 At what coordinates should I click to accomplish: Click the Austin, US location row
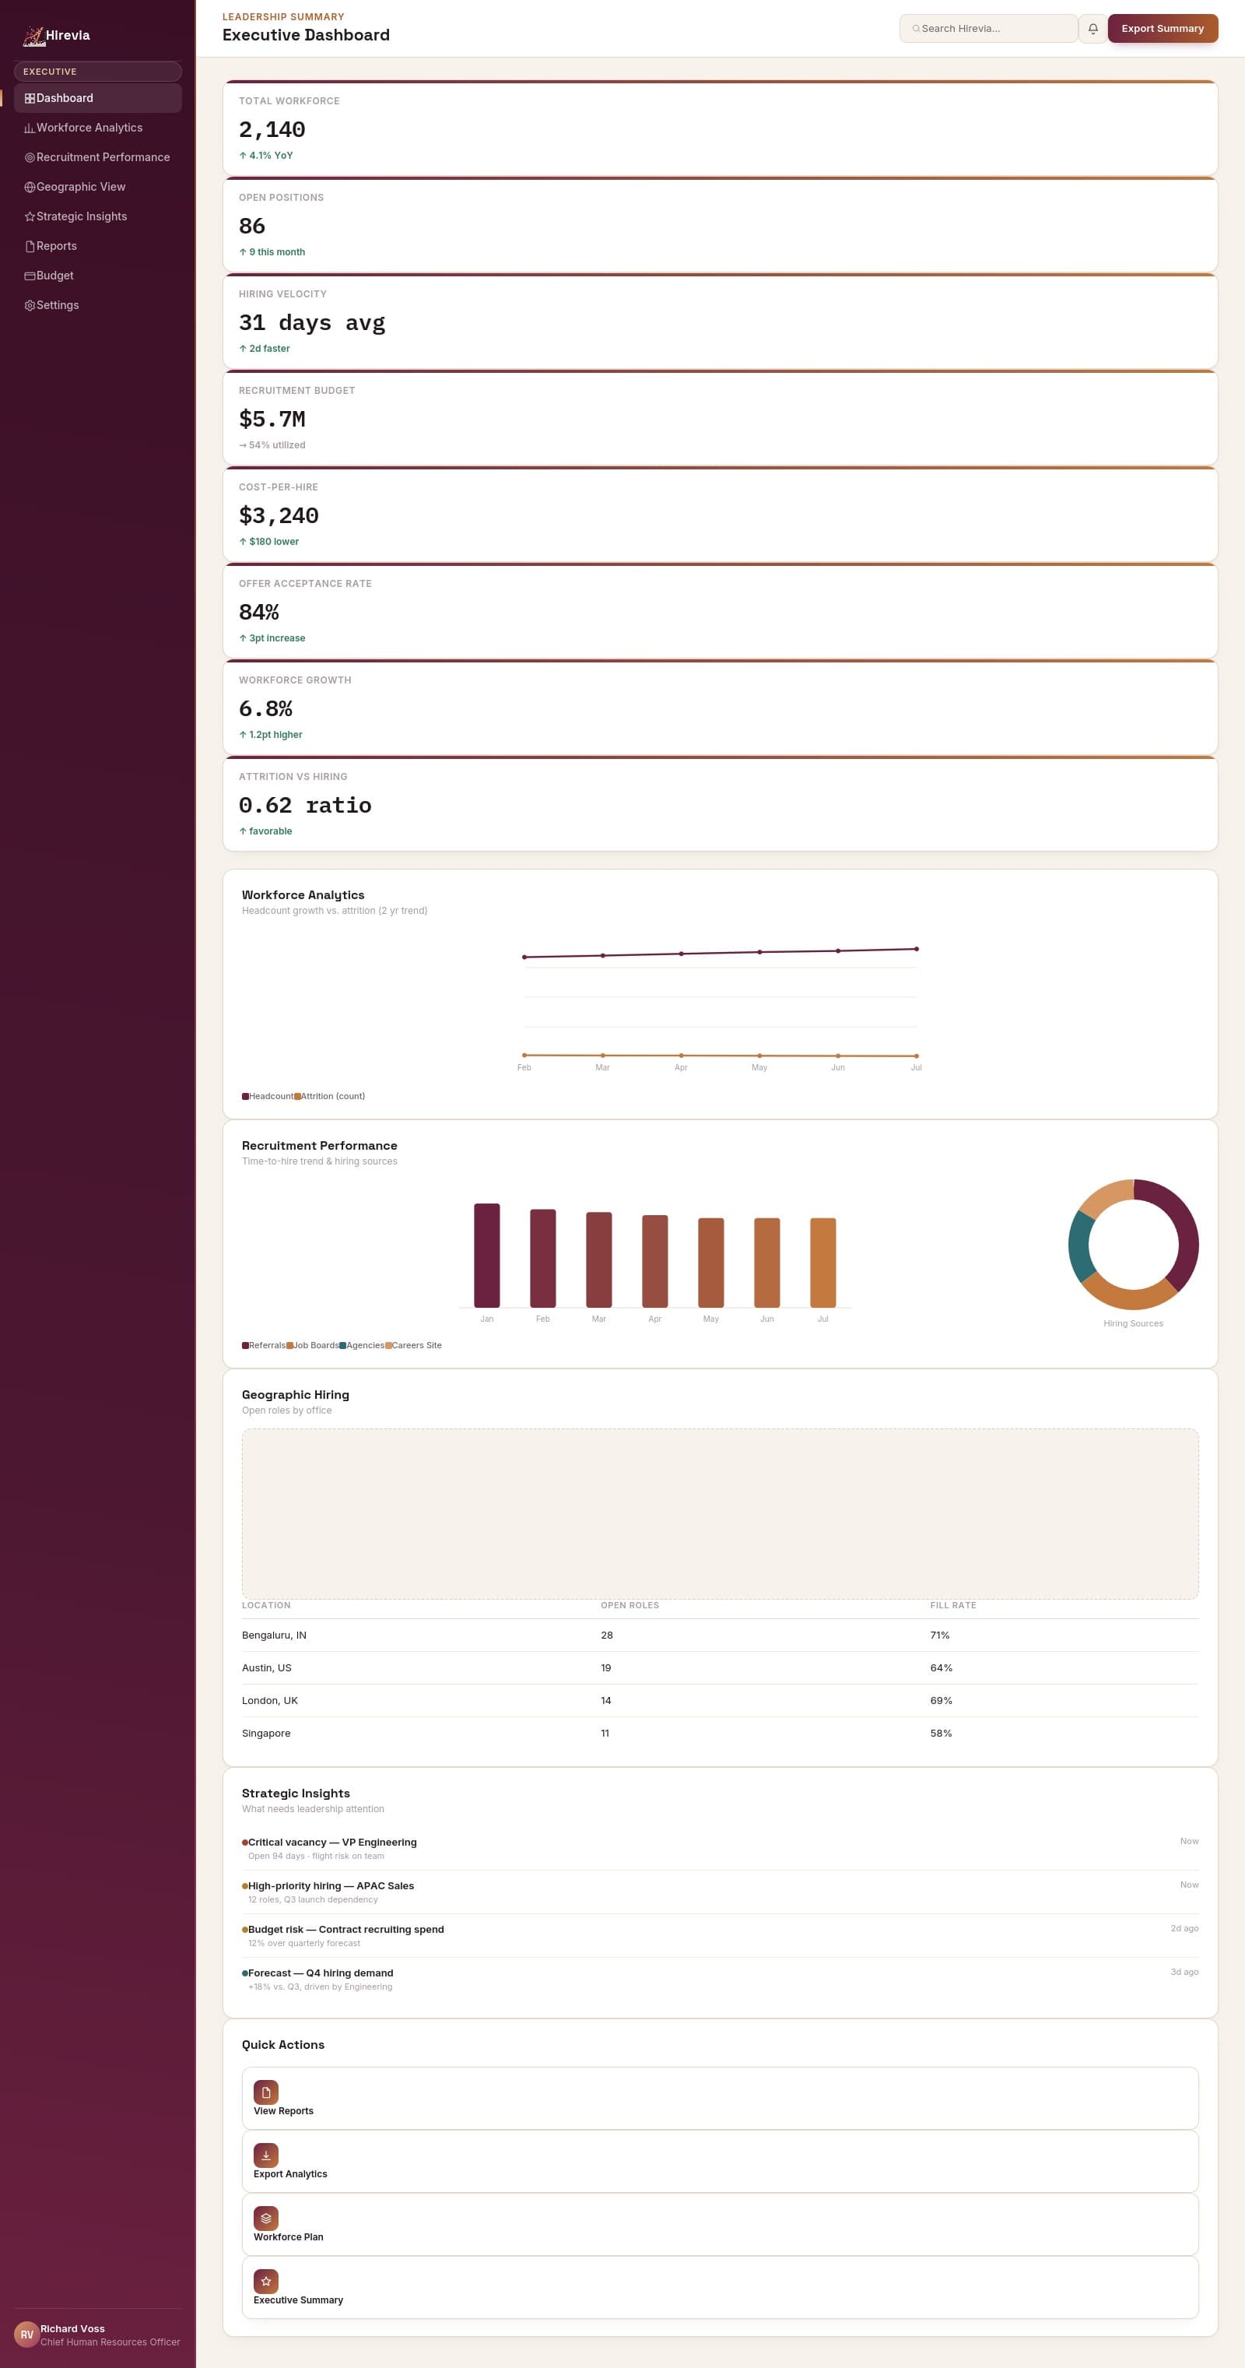pyautogui.click(x=720, y=1667)
